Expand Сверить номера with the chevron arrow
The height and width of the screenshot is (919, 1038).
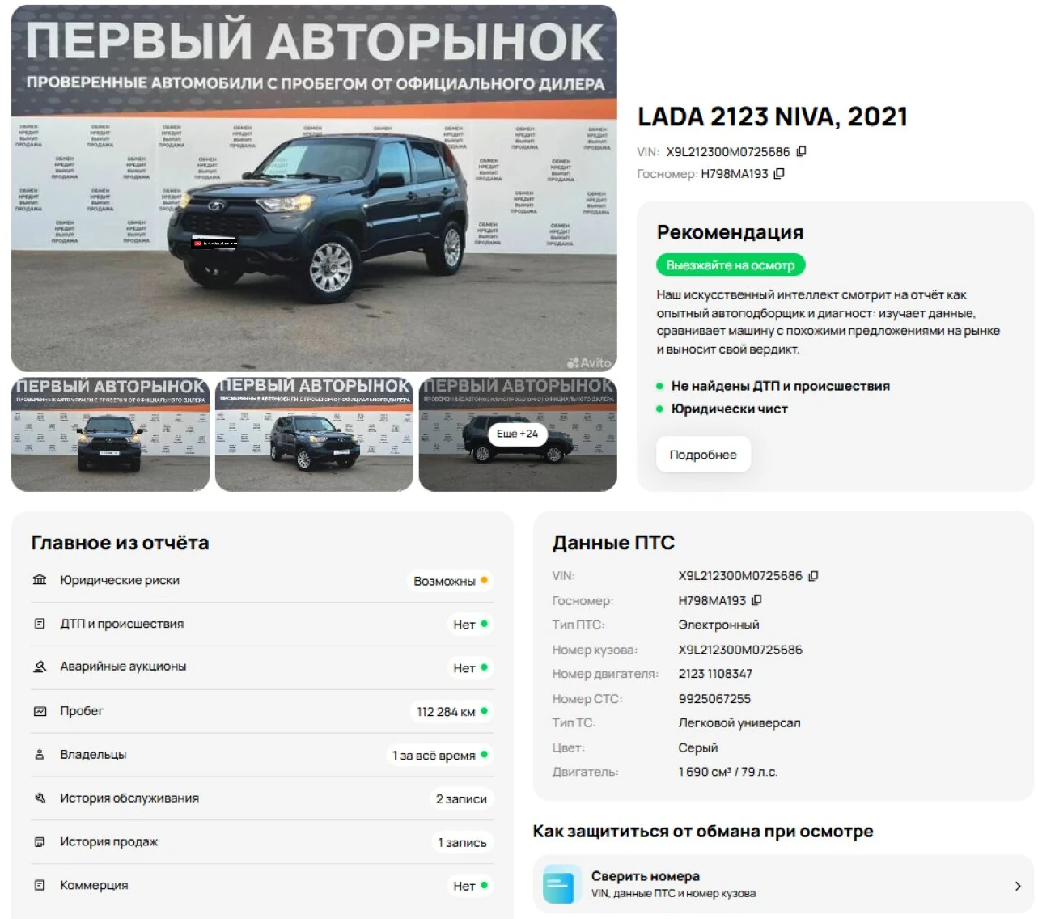pyautogui.click(x=1018, y=886)
